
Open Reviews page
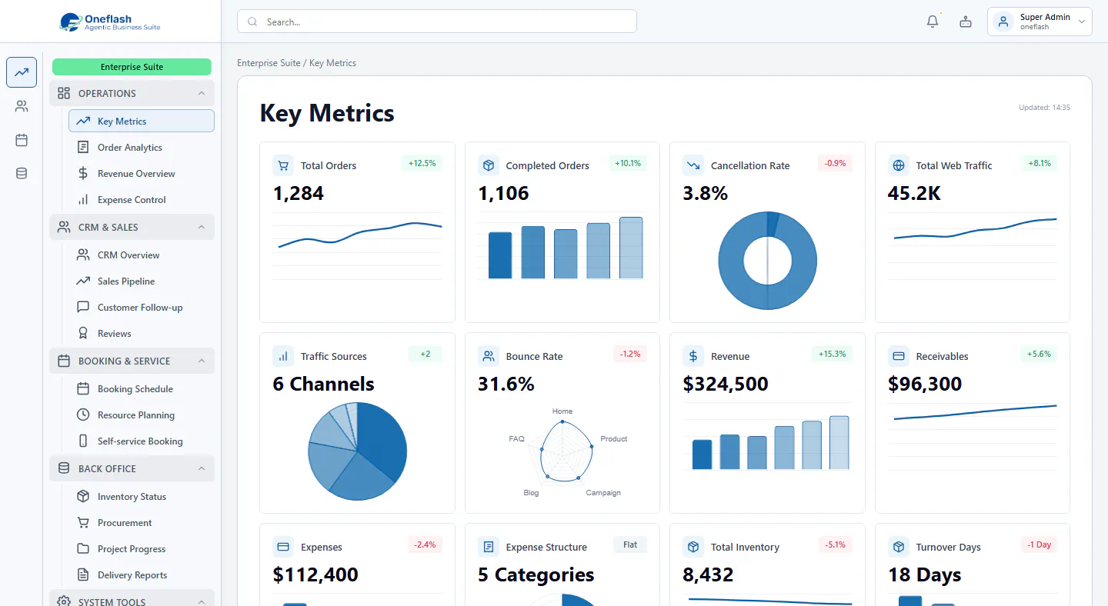tap(142, 333)
